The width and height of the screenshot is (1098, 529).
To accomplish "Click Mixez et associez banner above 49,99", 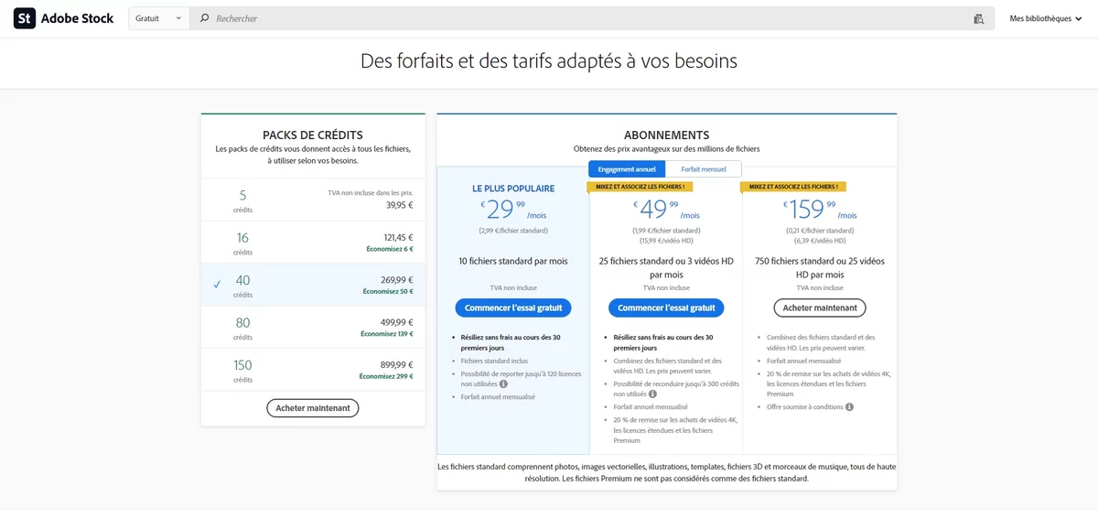I will pyautogui.click(x=640, y=187).
